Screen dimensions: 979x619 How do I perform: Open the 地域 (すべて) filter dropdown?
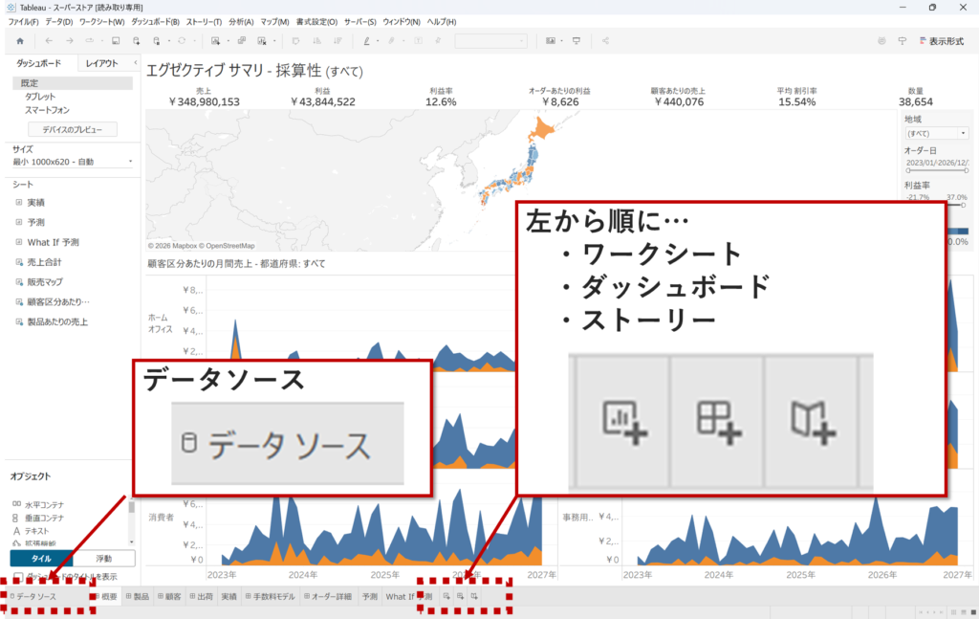936,133
